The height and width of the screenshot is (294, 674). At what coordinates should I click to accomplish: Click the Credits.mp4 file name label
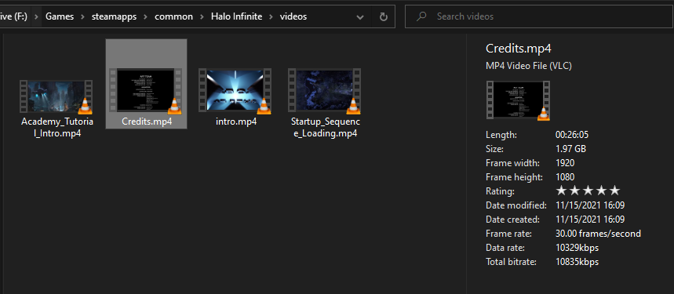pyautogui.click(x=147, y=122)
